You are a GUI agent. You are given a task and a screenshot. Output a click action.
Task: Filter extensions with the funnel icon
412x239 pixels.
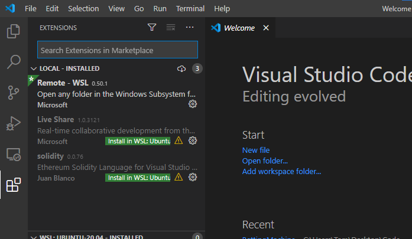pyautogui.click(x=152, y=27)
